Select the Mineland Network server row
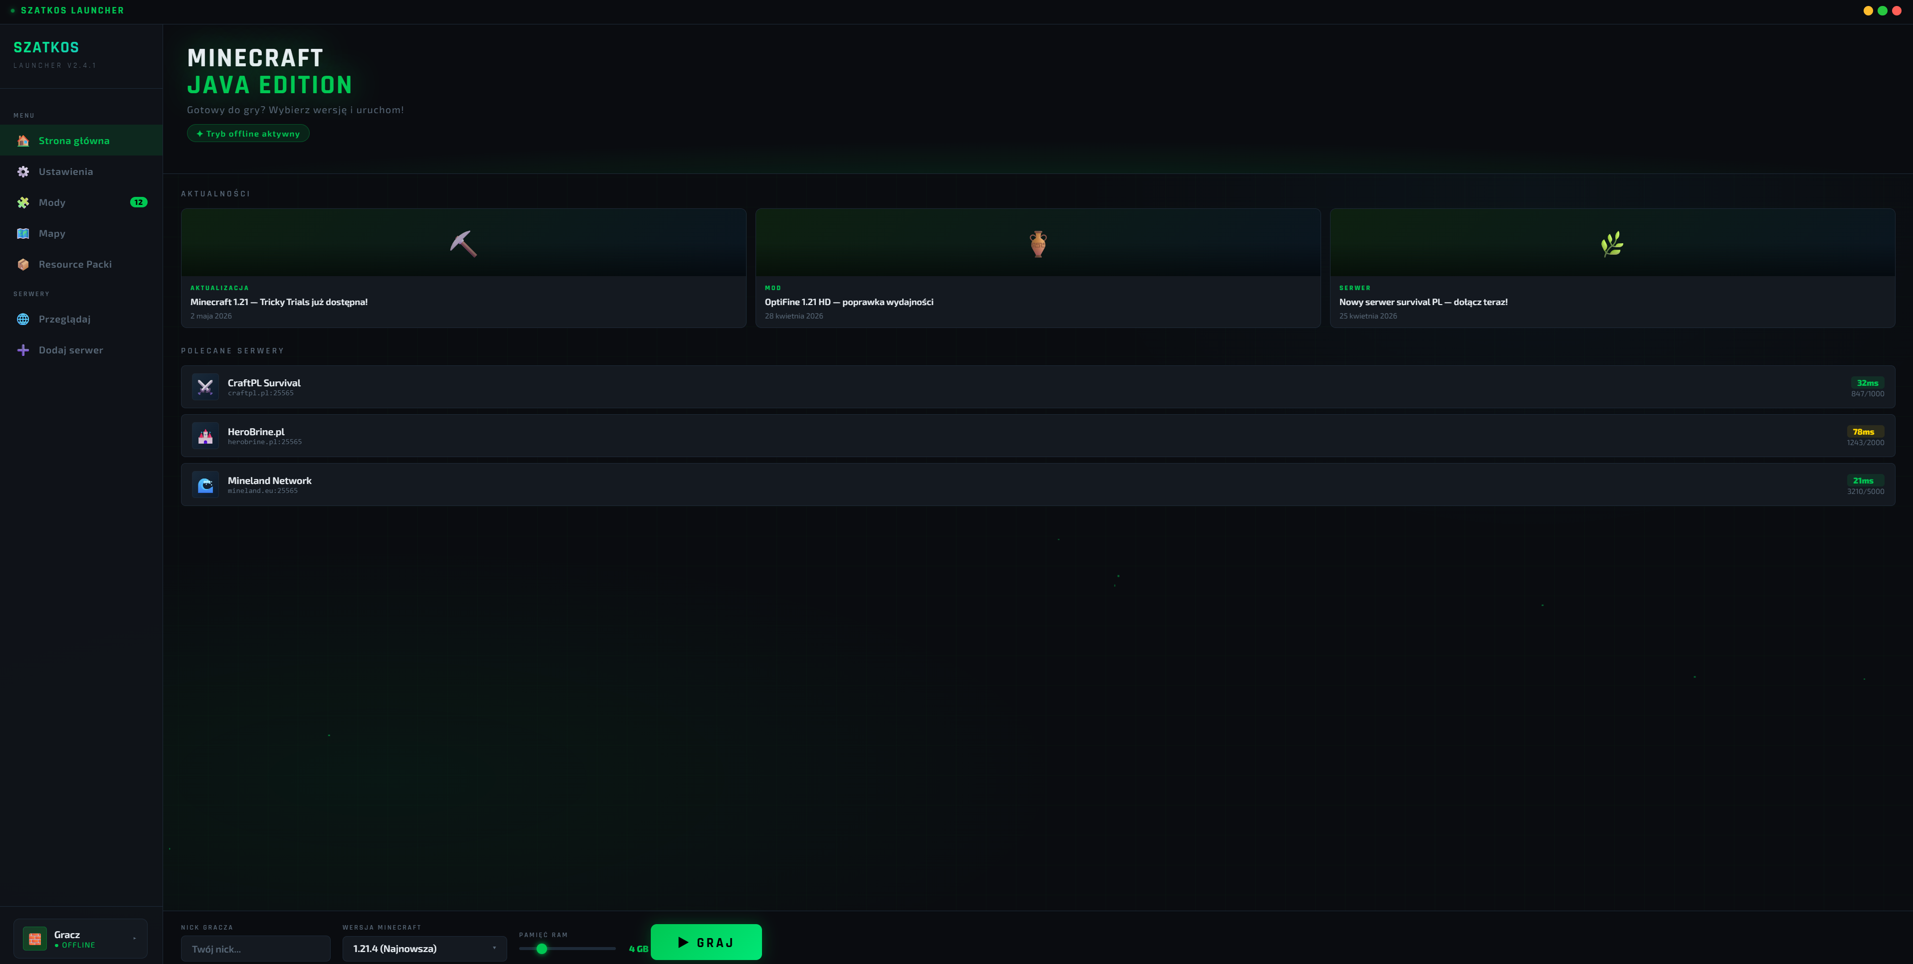The image size is (1913, 964). [x=1038, y=484]
